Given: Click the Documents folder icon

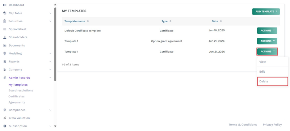Looking at the screenshot, I should pos(5,45).
